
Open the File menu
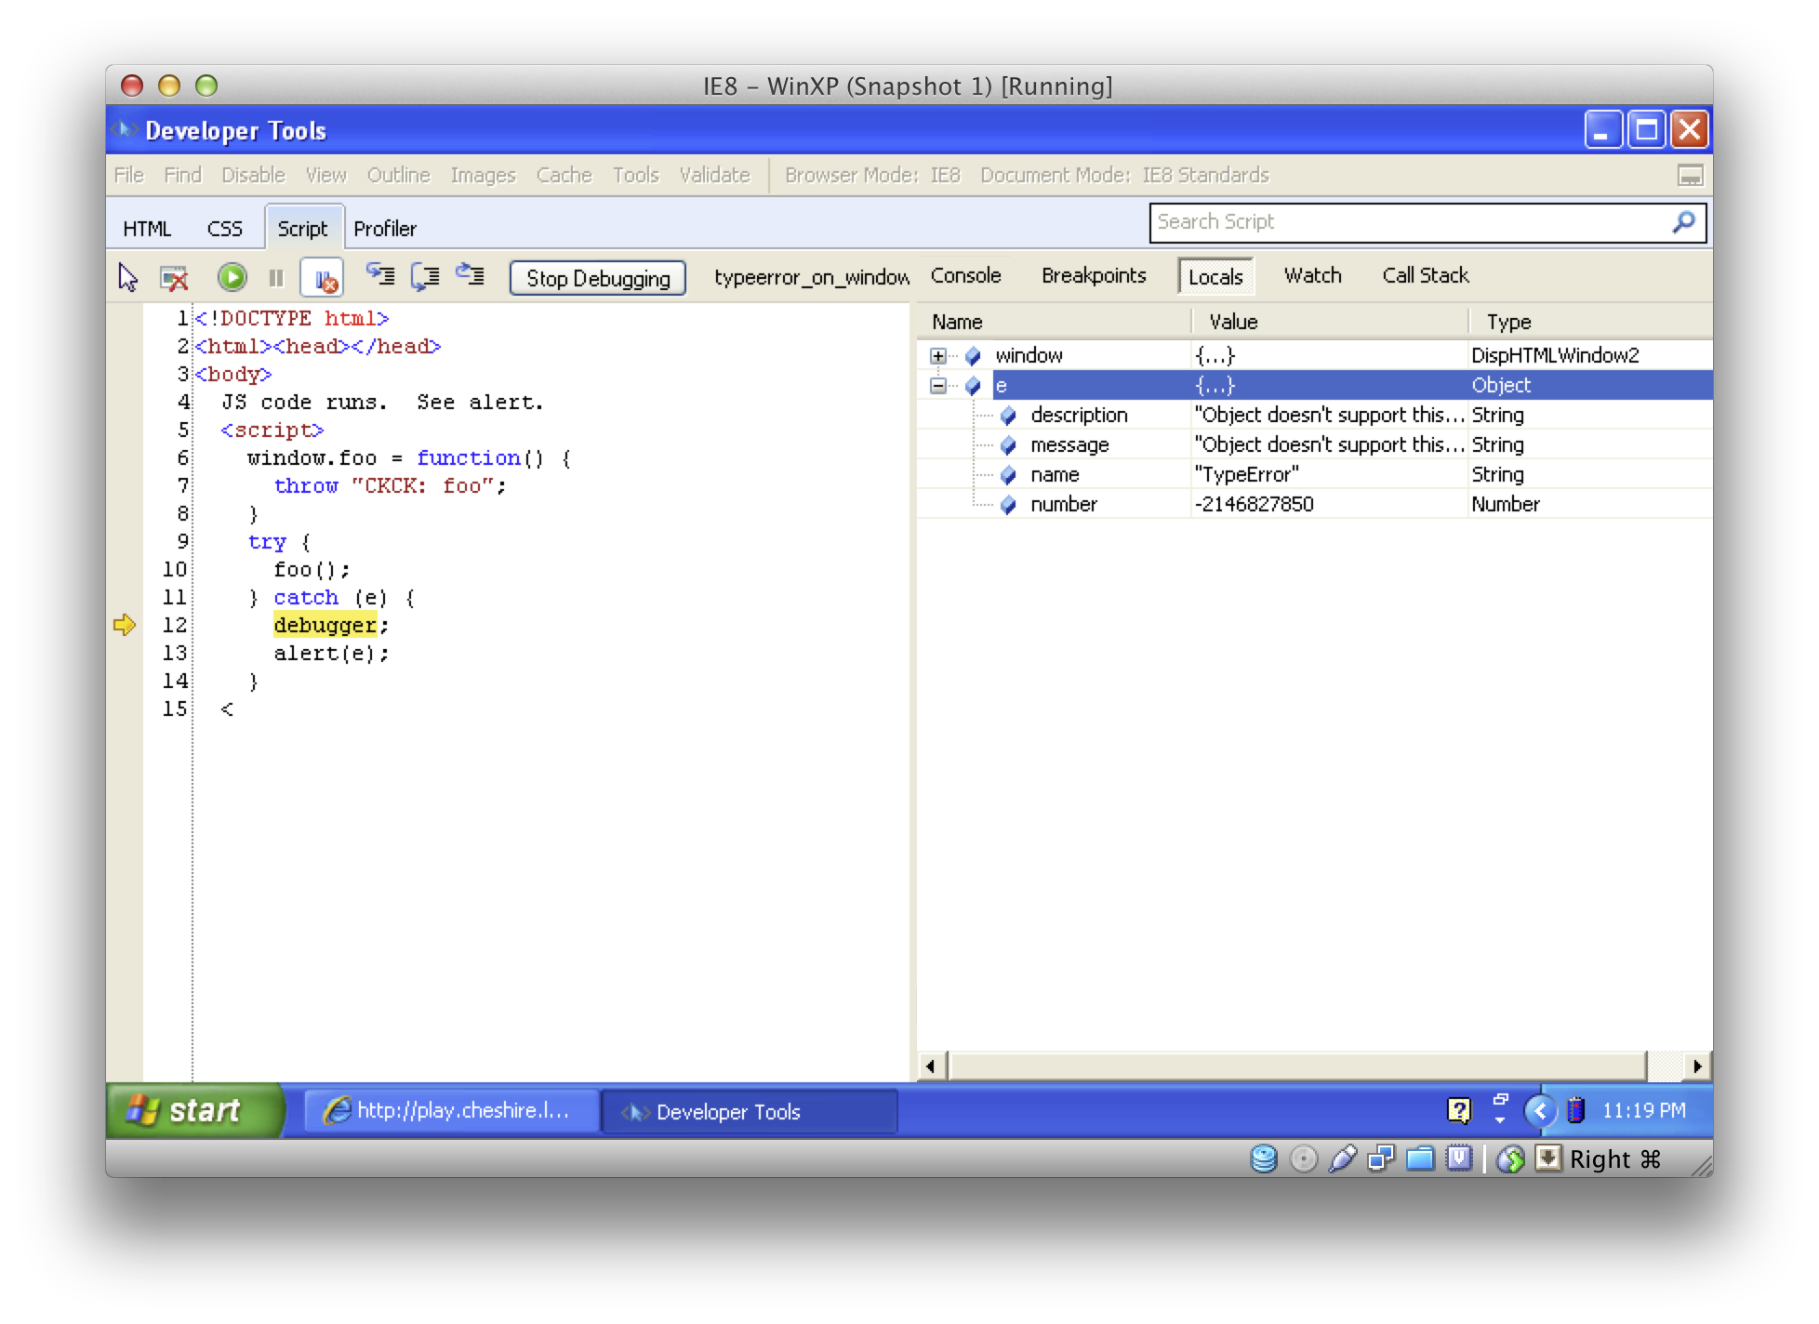pyautogui.click(x=128, y=176)
